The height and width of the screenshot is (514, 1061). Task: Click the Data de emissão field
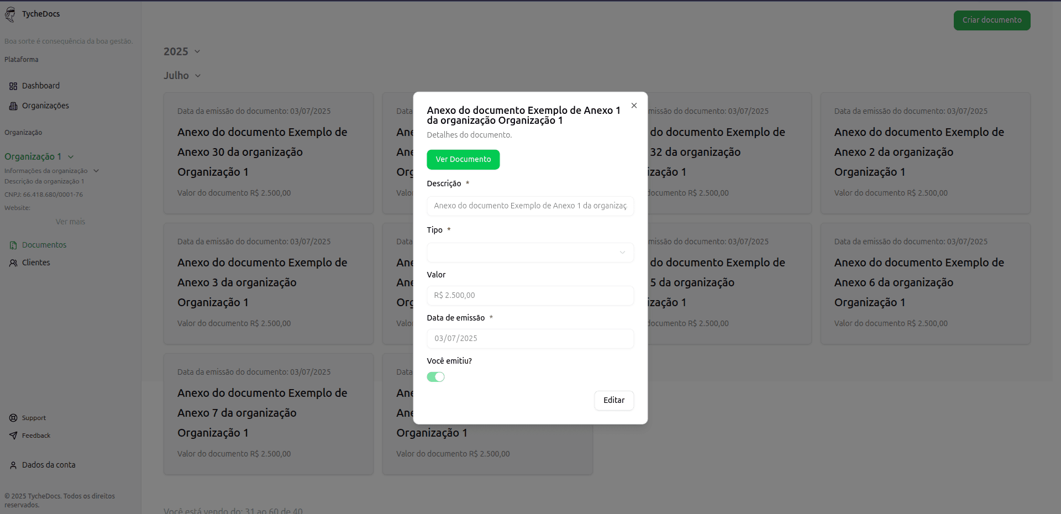click(530, 339)
